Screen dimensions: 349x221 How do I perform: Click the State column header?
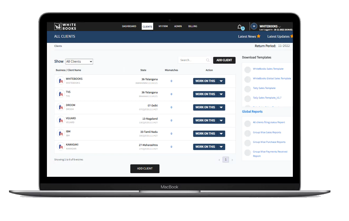(143, 70)
